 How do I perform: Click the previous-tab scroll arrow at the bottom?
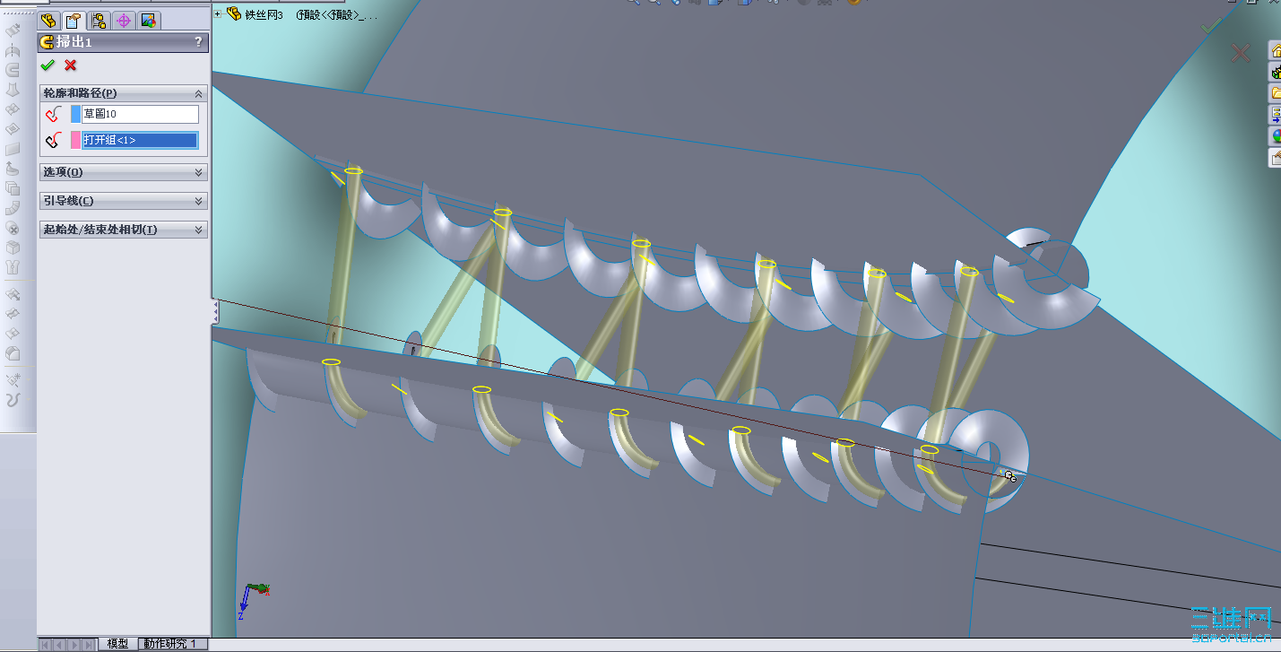click(x=60, y=644)
